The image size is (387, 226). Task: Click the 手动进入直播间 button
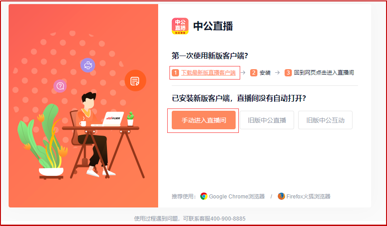[203, 120]
